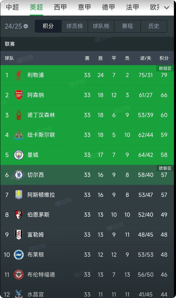
Task: Switch to the 德甲 league tab
Action: (x=108, y=7)
